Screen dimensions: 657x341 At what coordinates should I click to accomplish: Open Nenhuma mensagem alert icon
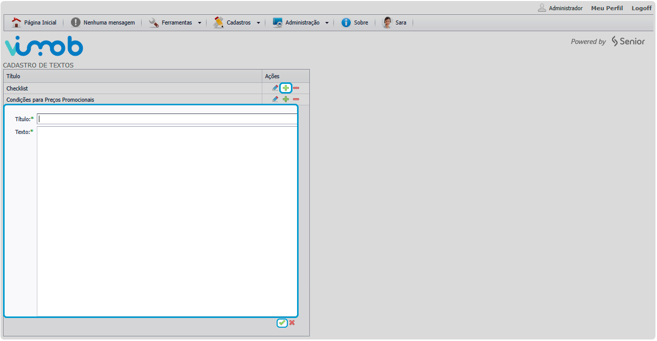coord(76,22)
